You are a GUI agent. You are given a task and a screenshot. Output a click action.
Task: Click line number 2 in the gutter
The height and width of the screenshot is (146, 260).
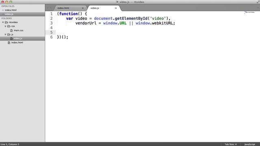click(x=52, y=18)
